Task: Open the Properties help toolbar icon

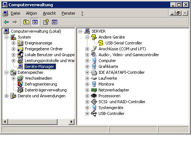Action: (x=46, y=22)
